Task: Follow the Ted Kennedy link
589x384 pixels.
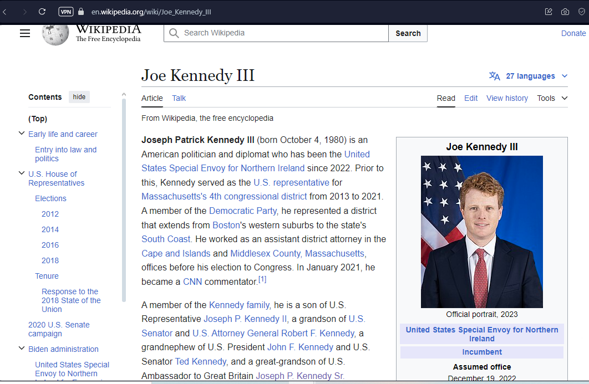Action: (x=201, y=361)
